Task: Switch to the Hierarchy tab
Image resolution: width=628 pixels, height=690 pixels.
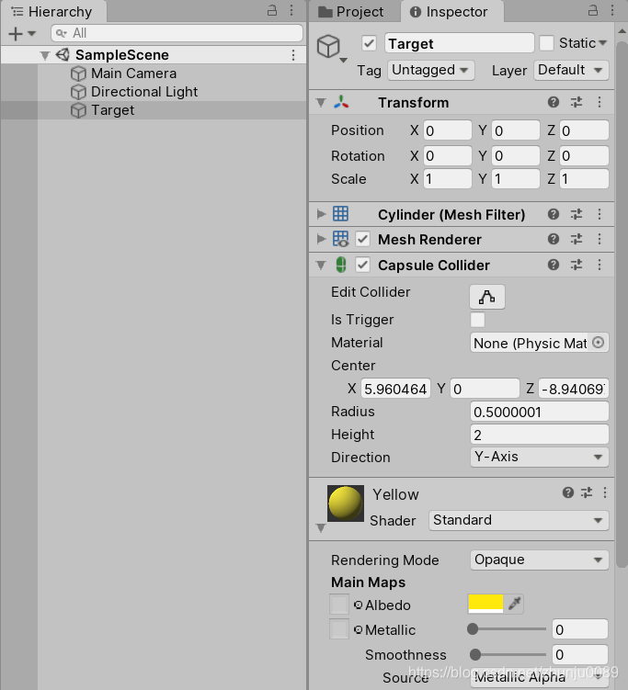Action: [x=52, y=12]
